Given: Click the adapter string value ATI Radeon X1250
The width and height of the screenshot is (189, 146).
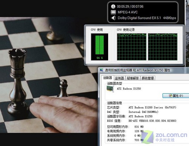Looking at the screenshot, I should pyautogui.click(x=141, y=116).
